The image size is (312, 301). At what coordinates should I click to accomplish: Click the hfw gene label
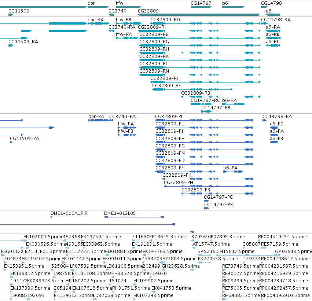120,3
